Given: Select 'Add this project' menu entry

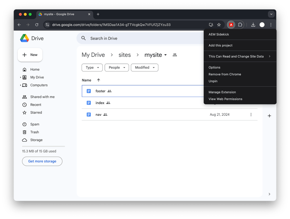Looking at the screenshot, I should tap(220, 45).
